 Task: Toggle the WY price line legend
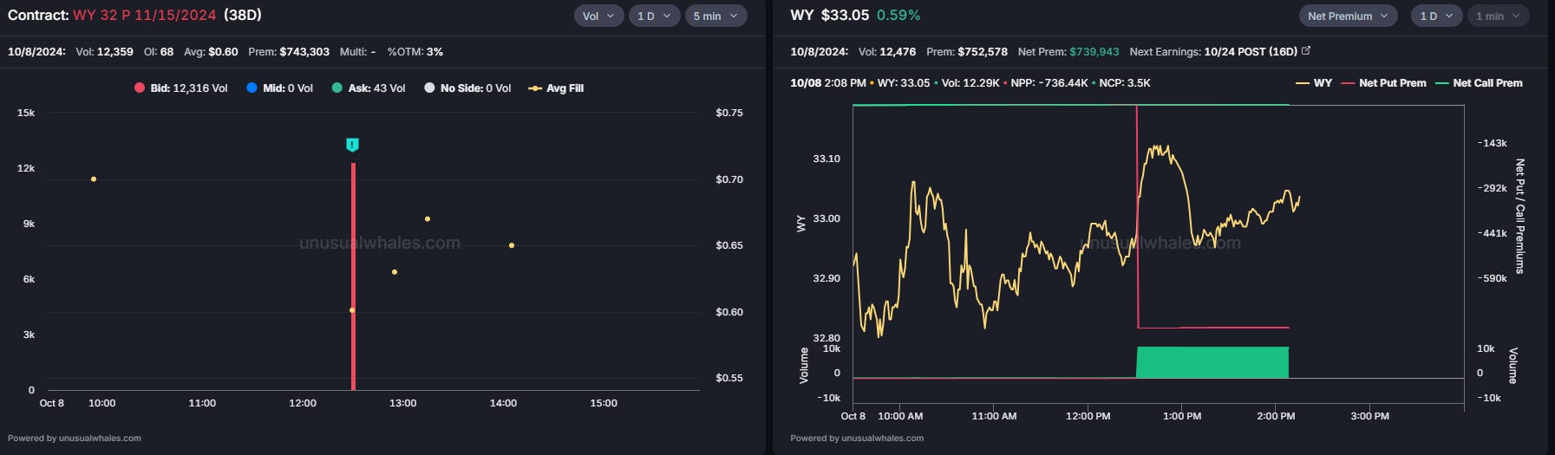[x=1314, y=83]
